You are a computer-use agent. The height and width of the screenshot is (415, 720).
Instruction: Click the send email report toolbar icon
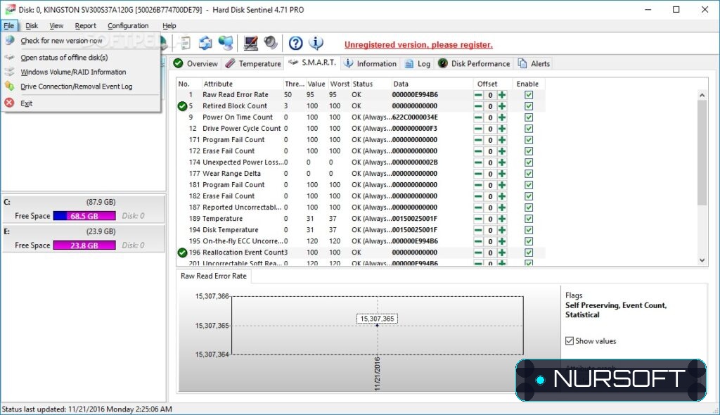205,43
